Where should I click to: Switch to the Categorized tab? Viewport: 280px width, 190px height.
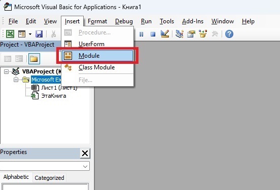(x=49, y=178)
